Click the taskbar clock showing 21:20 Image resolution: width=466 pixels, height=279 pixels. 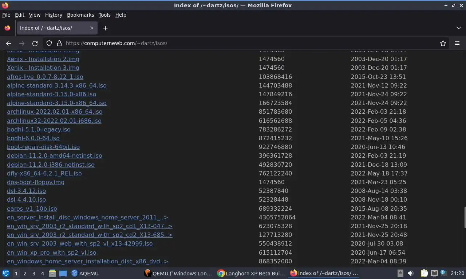click(457, 273)
